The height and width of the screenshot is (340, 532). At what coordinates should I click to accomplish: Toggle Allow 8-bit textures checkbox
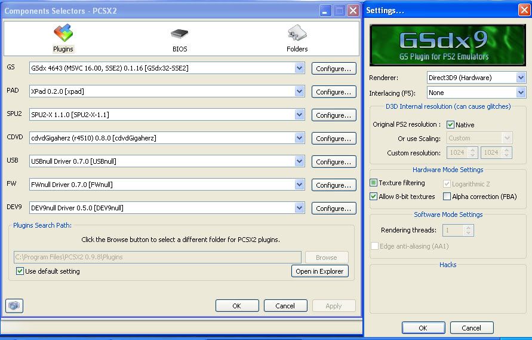(x=373, y=197)
